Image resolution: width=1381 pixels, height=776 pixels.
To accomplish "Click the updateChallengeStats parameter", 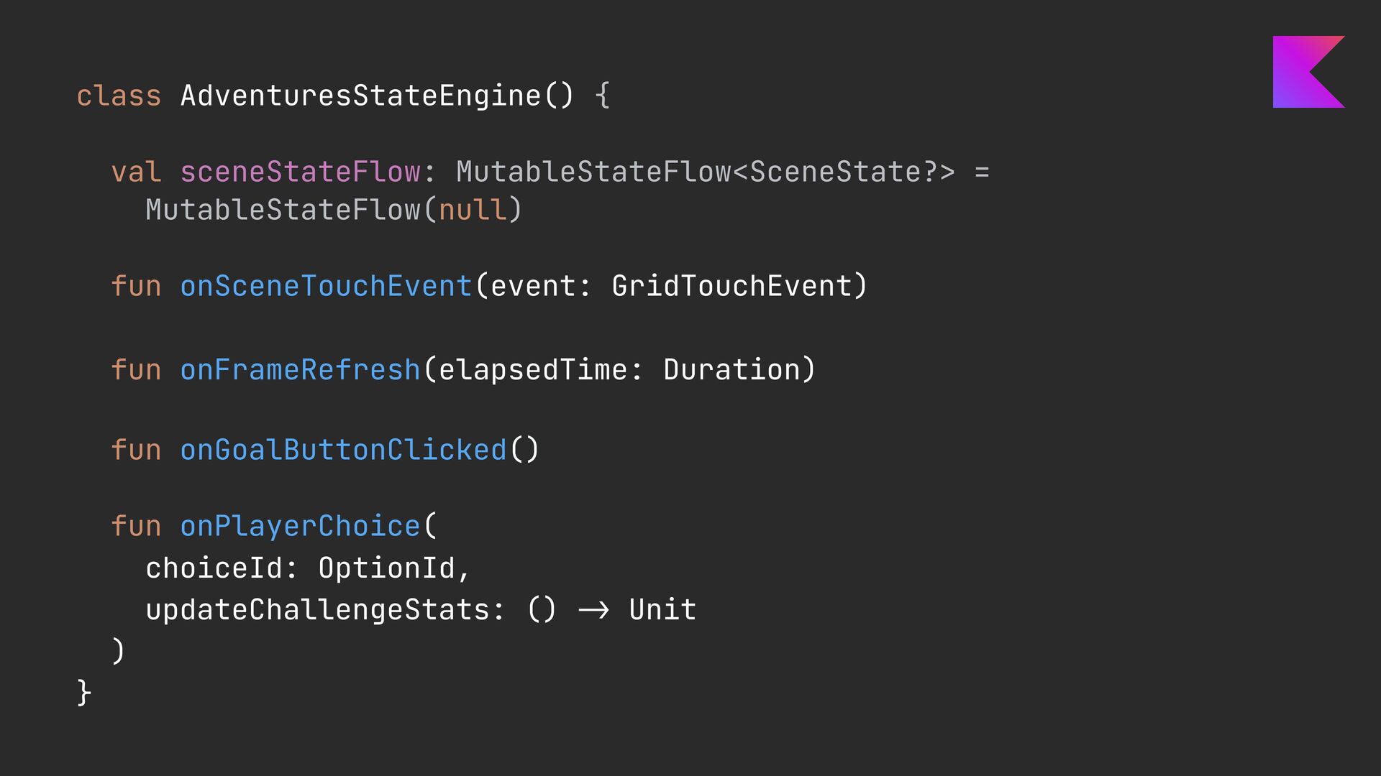I will click(x=317, y=609).
